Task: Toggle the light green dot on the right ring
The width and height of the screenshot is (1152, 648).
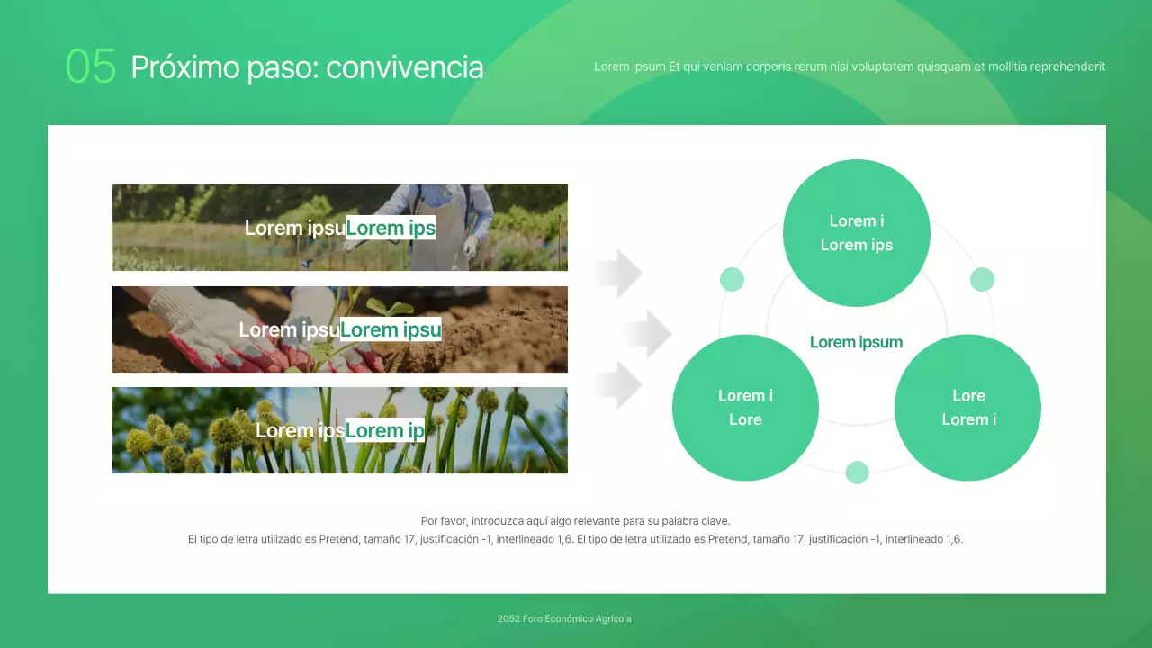Action: tap(981, 279)
